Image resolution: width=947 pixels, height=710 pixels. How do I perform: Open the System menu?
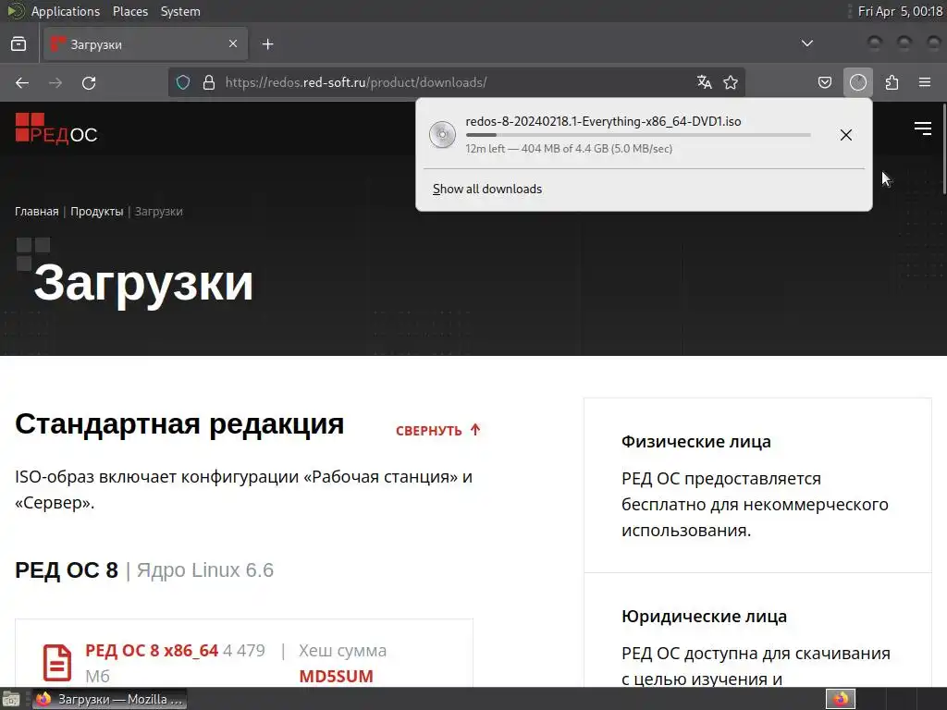point(180,11)
